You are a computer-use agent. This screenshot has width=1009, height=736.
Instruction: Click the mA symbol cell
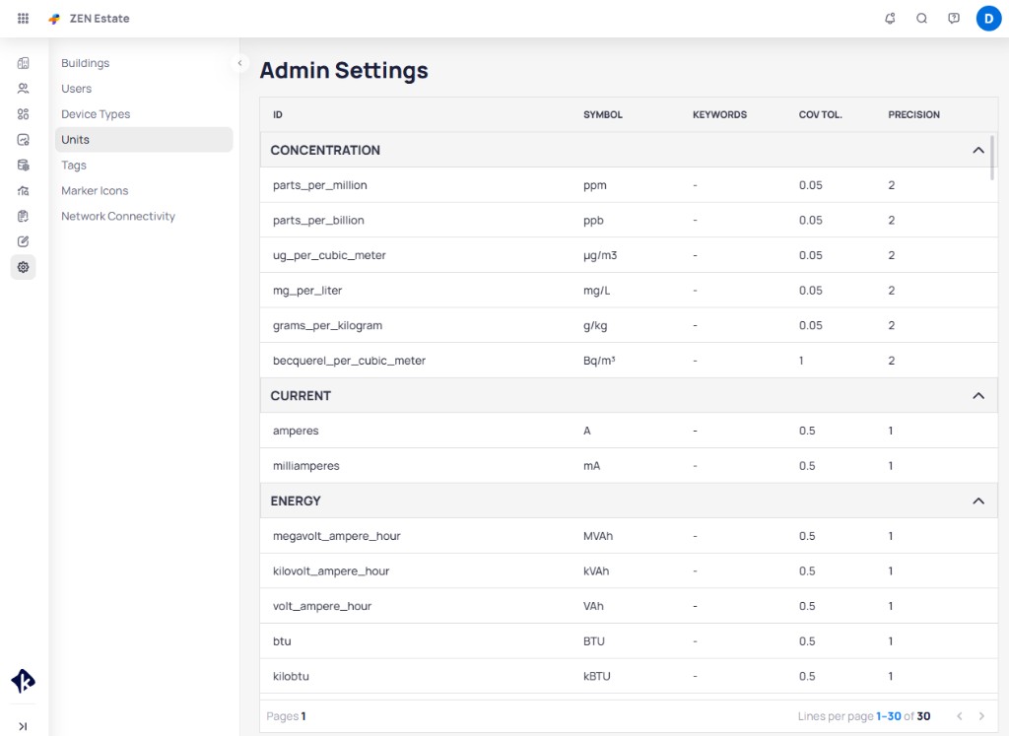tap(591, 466)
